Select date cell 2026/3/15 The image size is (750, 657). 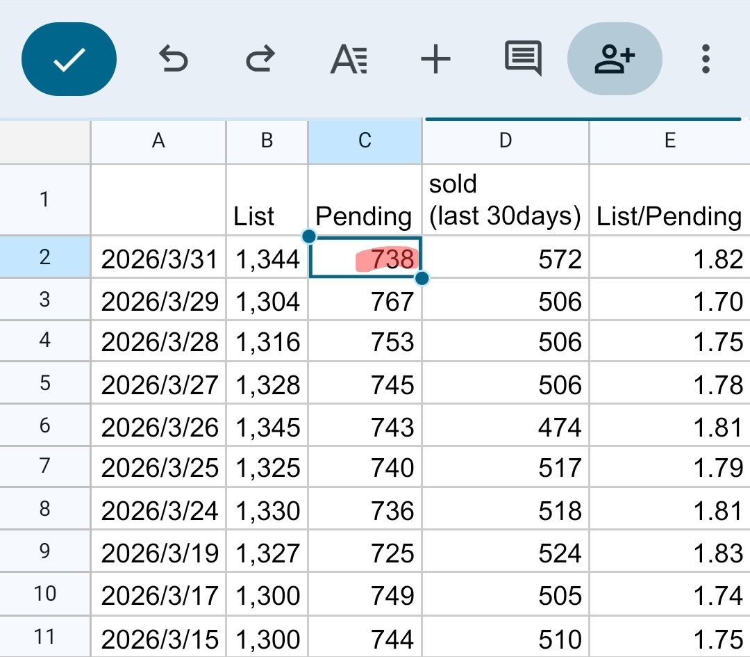point(158,638)
